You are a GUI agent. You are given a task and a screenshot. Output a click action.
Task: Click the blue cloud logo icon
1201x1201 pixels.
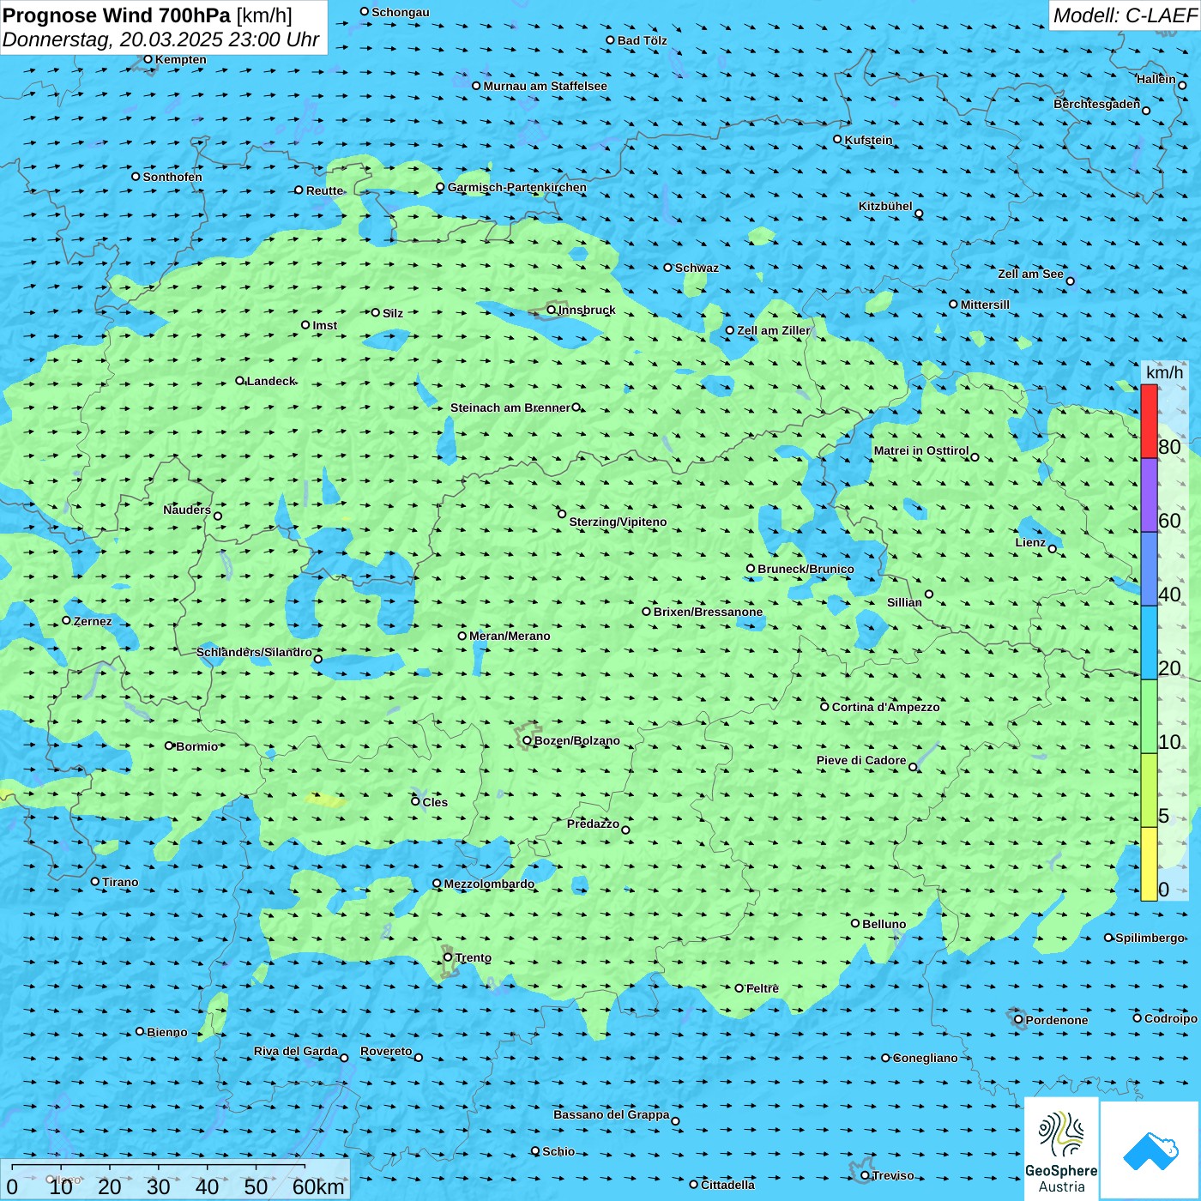[1150, 1150]
